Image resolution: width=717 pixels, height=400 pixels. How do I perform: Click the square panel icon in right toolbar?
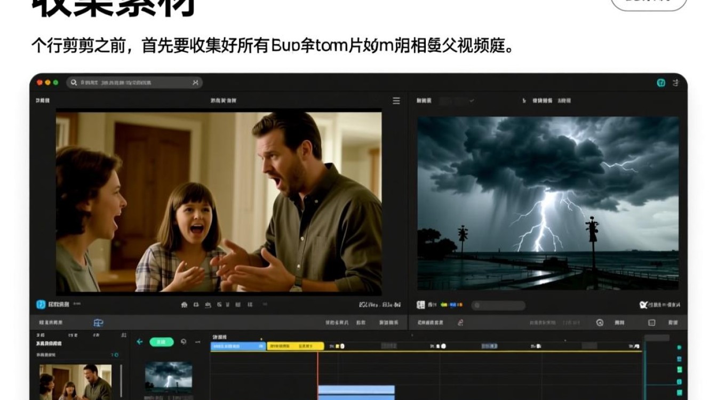651,323
